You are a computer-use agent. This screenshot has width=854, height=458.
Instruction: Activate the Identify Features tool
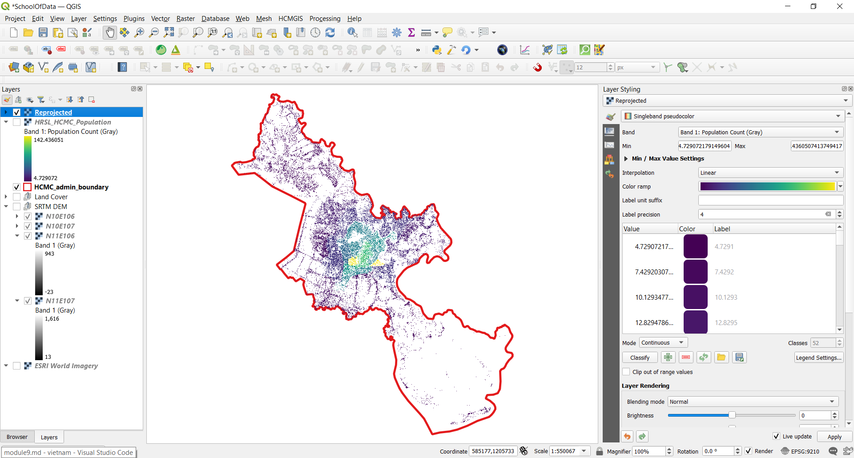(x=352, y=32)
